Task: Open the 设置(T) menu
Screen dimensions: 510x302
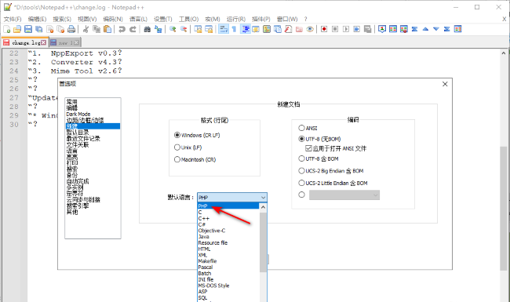Action: coord(163,19)
